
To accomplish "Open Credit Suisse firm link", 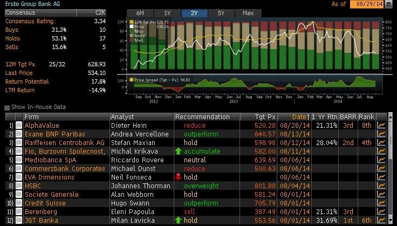I will pos(45,203).
